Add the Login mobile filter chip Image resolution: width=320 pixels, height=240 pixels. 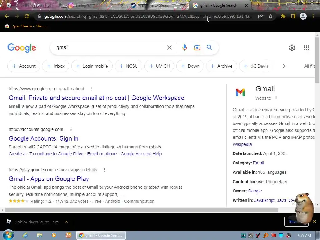[x=92, y=66]
